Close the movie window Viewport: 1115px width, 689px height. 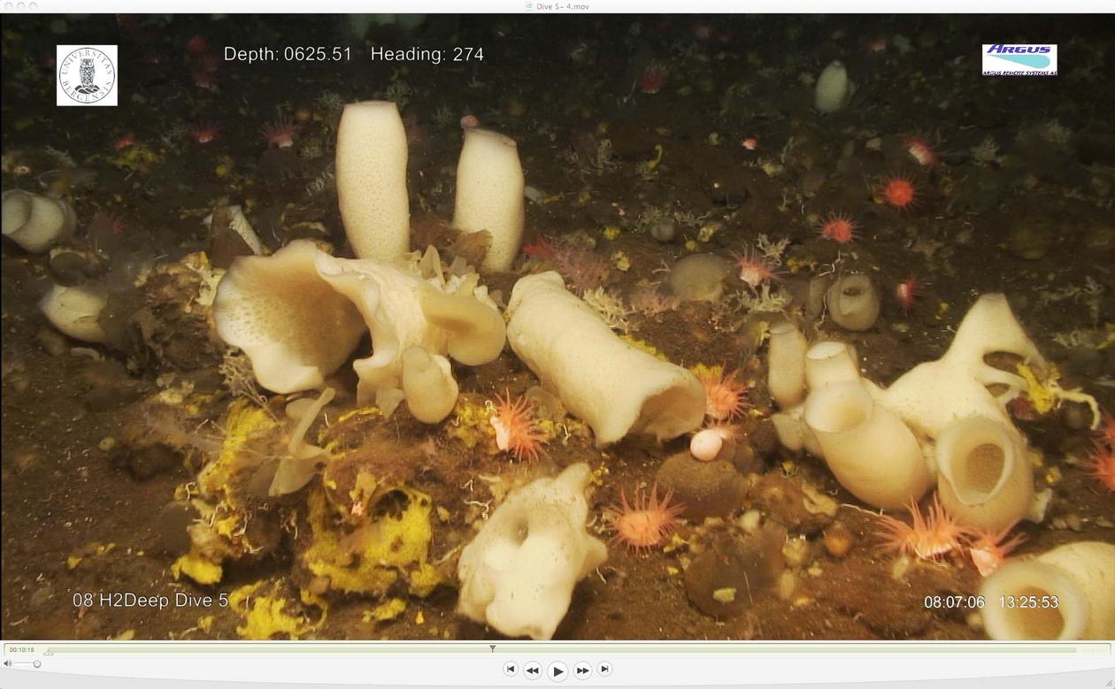click(7, 6)
